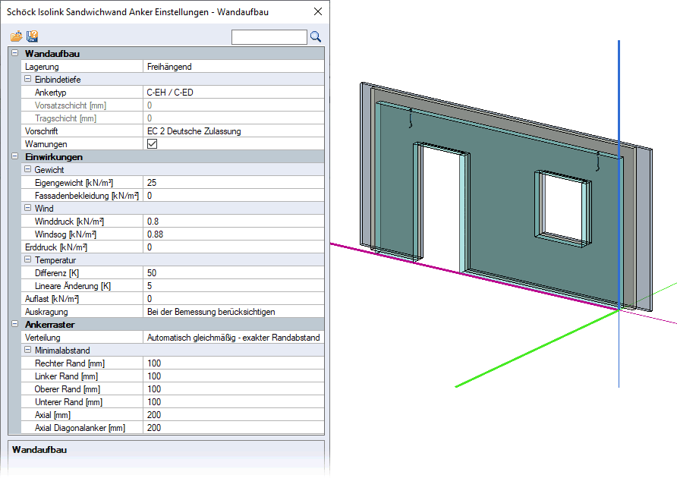Select the blue vertical axis line
The height and width of the screenshot is (478, 677).
pyautogui.click(x=619, y=173)
